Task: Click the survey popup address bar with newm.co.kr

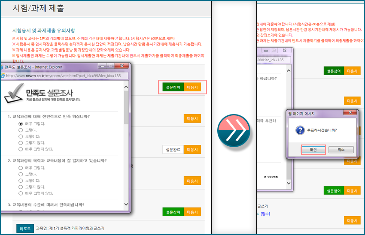Action: [64, 75]
